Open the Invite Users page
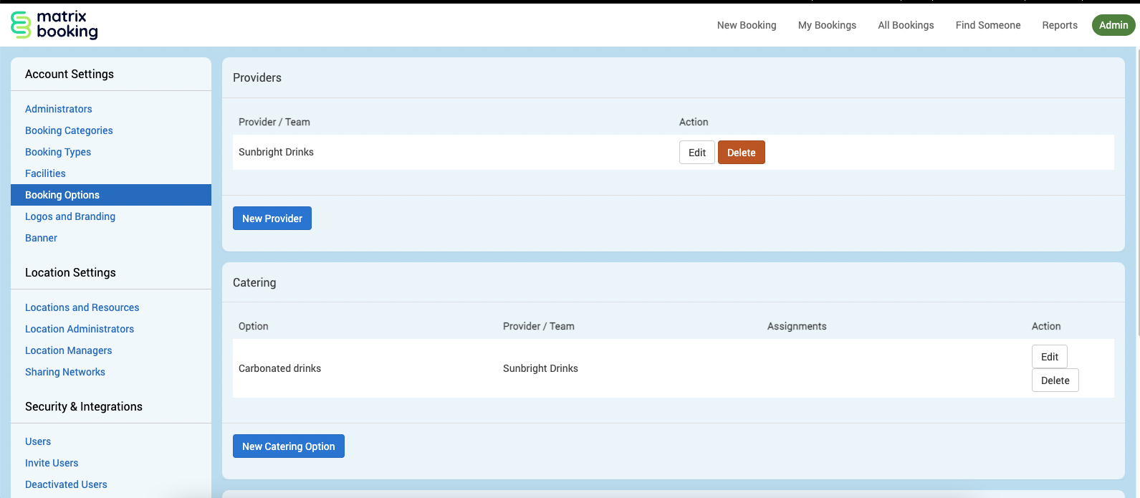The width and height of the screenshot is (1140, 498). 52,463
